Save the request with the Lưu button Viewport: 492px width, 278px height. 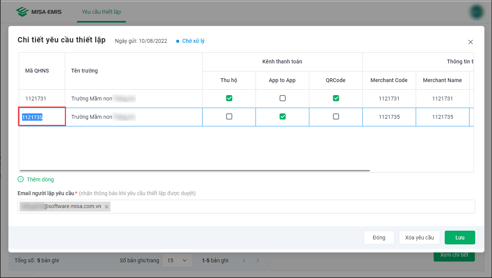(x=460, y=238)
